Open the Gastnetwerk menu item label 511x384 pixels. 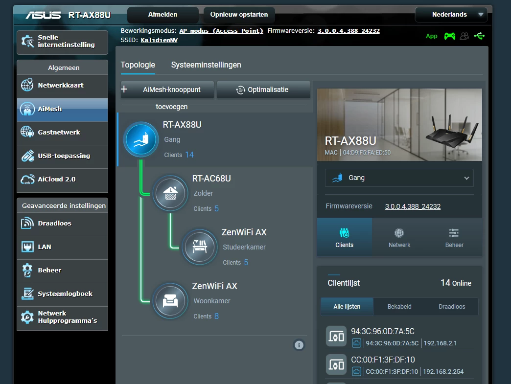[59, 132]
